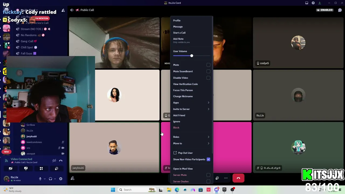
Task: Select Ignore in context menu
Action: tap(191, 122)
